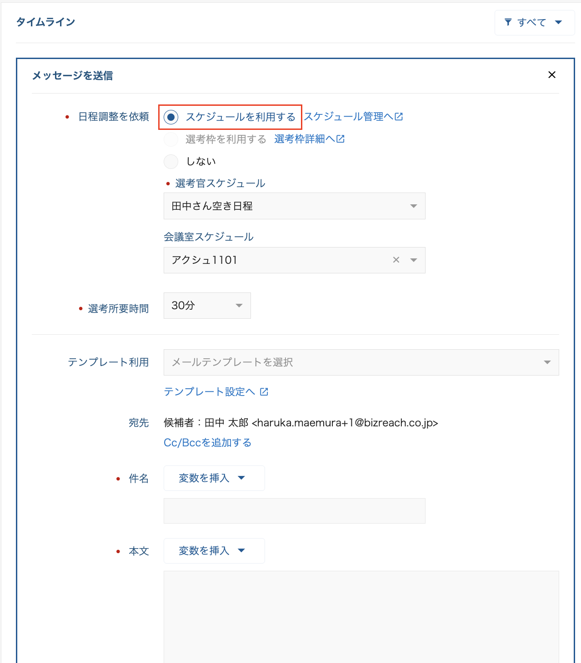
Task: Click the Cc/Bccを追加する link
Action: (207, 443)
